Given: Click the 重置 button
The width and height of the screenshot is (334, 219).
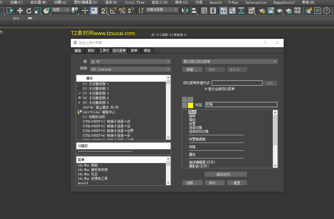Looking at the screenshot, I should coord(237,183).
